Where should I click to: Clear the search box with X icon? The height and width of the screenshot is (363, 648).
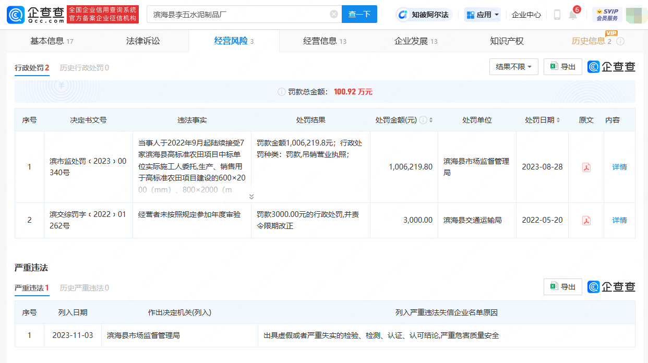pos(334,15)
